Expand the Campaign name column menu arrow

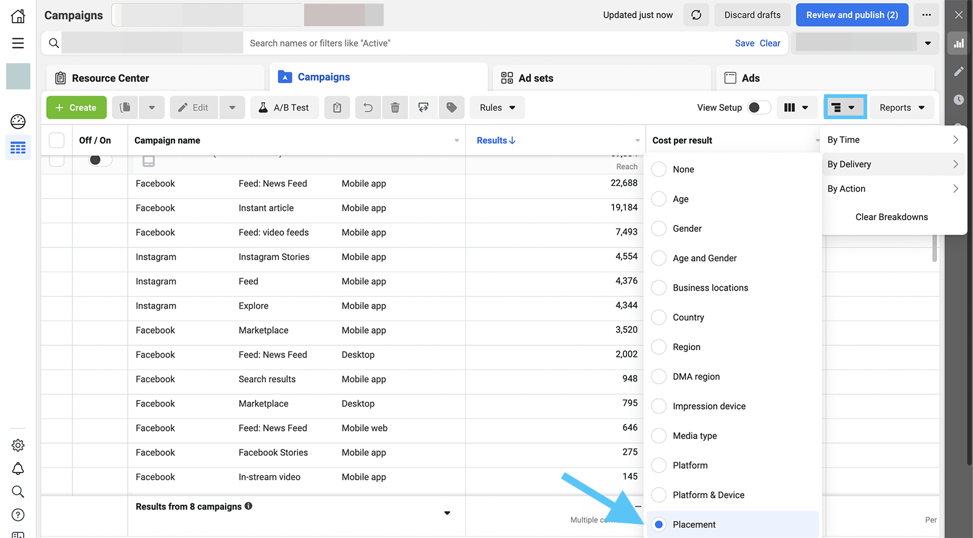pyautogui.click(x=457, y=140)
